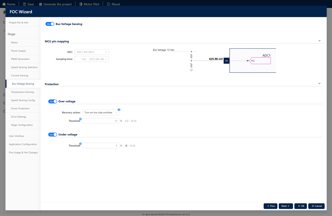Open the About menu item

point(113,4)
